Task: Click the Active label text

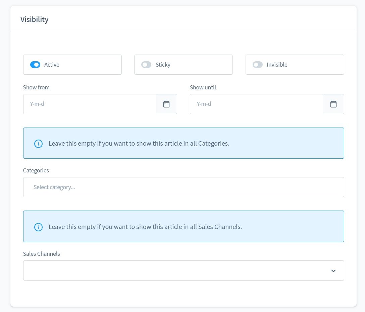Action: (x=52, y=65)
